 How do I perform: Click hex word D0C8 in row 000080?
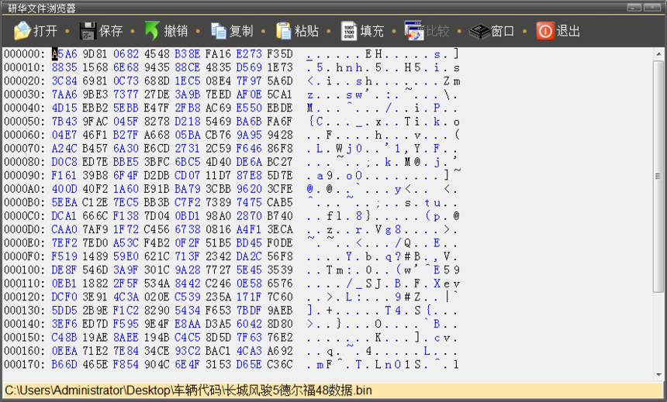pos(64,162)
